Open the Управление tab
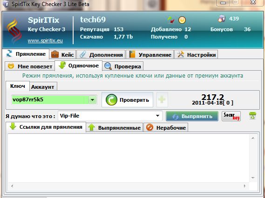The height and width of the screenshot is (198, 265). [150, 55]
